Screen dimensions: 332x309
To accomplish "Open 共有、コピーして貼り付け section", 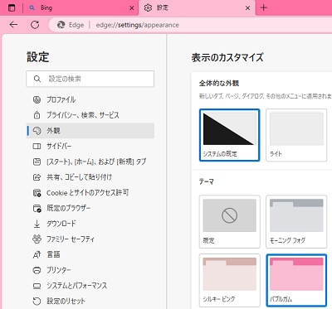I will tap(90, 177).
